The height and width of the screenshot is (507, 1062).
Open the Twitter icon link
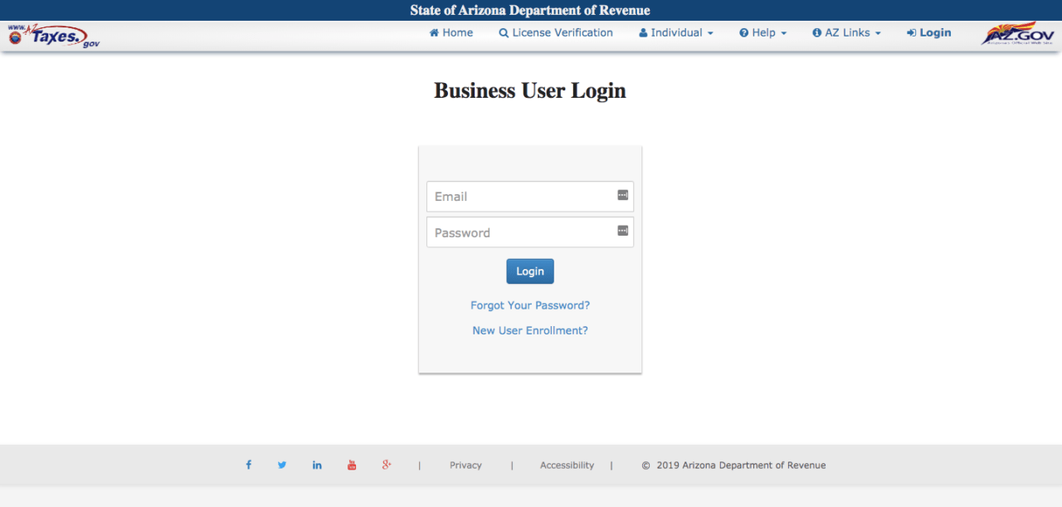(x=282, y=465)
